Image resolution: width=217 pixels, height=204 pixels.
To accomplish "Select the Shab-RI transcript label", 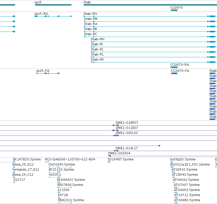I will 97,44.
